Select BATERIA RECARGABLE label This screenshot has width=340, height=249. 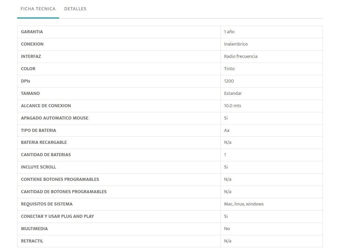coord(44,142)
